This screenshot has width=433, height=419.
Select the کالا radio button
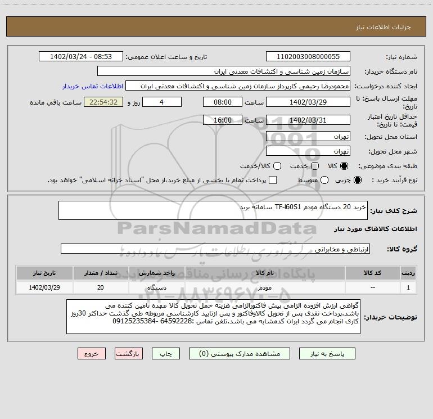pos(344,166)
